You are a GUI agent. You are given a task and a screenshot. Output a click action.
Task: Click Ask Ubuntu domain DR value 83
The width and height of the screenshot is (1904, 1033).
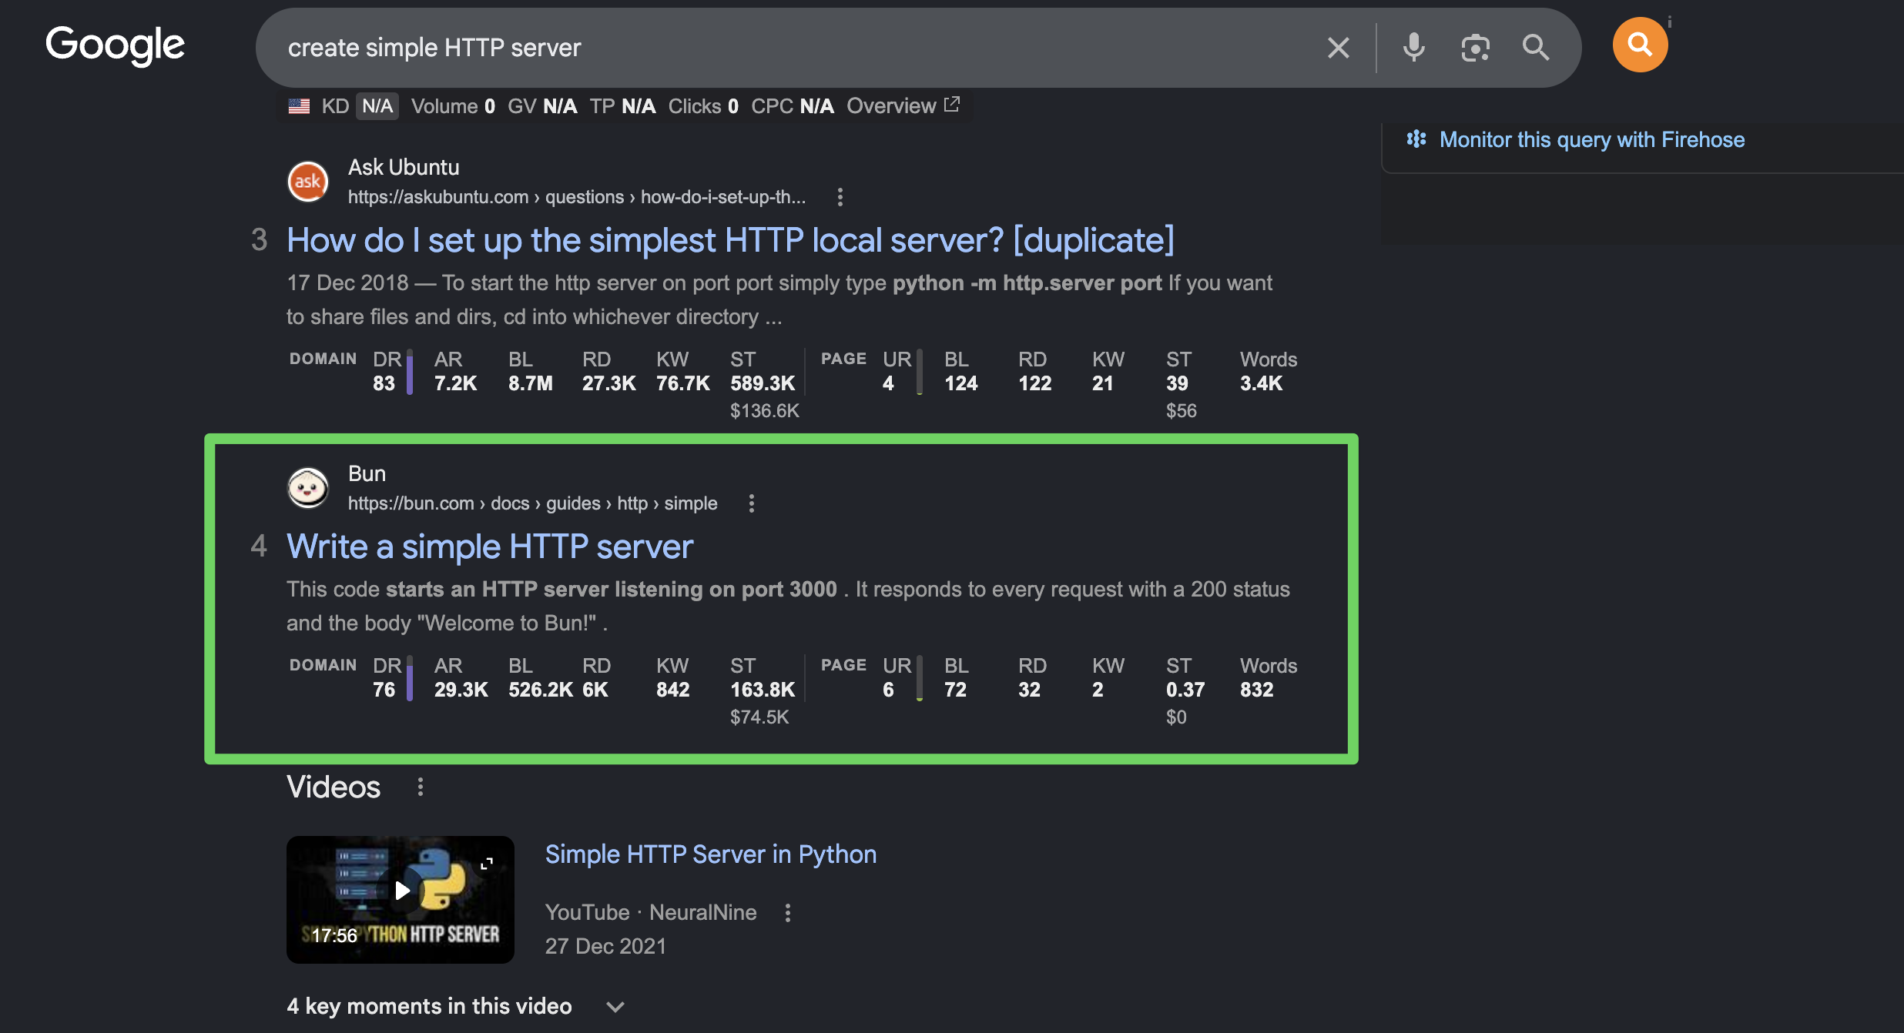384,383
